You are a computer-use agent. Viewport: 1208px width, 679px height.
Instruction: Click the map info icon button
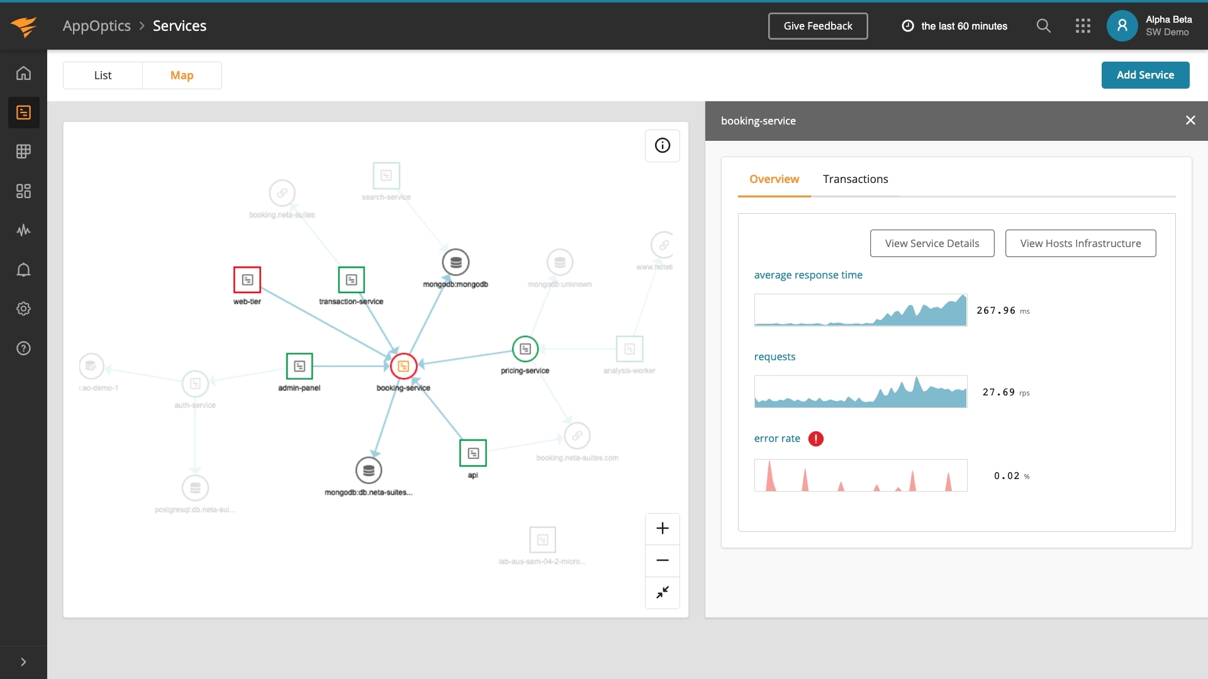[663, 146]
